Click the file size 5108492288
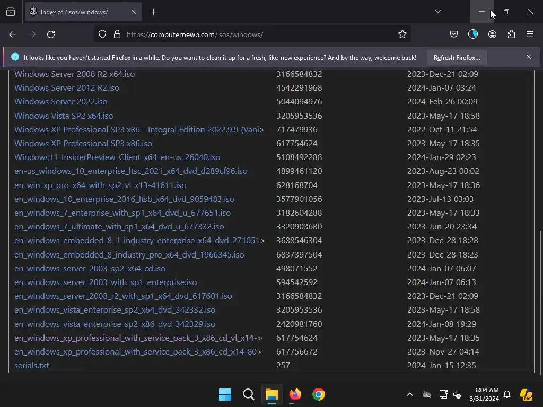This screenshot has height=407, width=543. (x=299, y=157)
